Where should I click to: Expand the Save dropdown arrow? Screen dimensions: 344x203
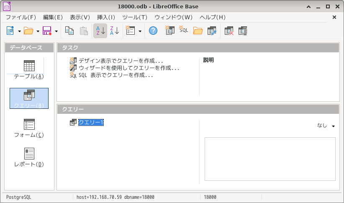pyautogui.click(x=56, y=31)
